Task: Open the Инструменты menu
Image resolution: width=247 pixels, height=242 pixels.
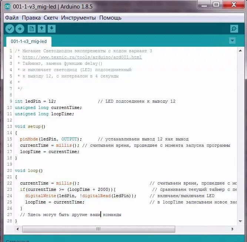Action: pos(79,18)
